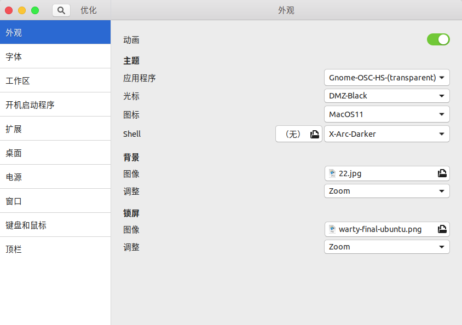The height and width of the screenshot is (325, 462).
Task: Open 开机启动程序 in the sidebar
Action: click(x=55, y=105)
